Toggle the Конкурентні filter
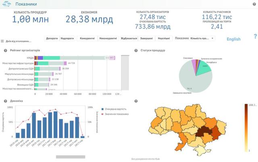 point(87,38)
